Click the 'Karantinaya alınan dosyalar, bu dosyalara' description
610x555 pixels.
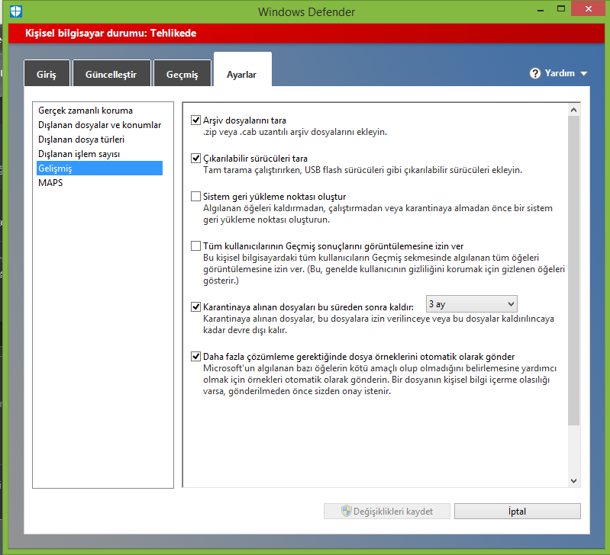click(379, 324)
